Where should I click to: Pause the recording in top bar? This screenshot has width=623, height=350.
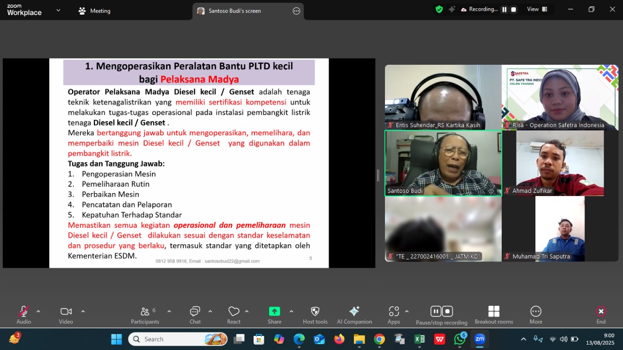click(x=504, y=9)
